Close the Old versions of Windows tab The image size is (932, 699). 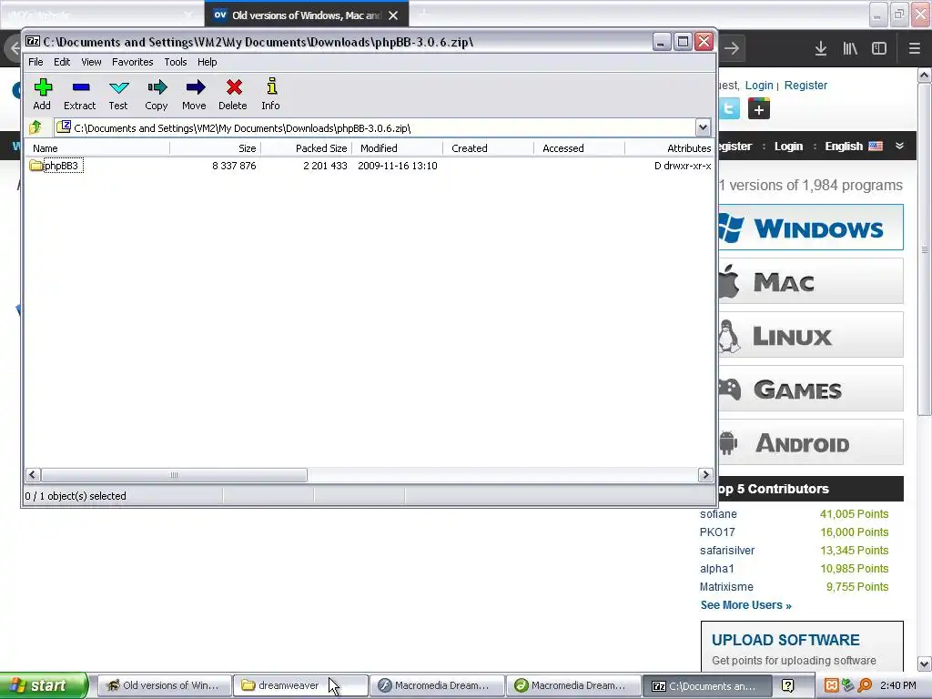pos(393,15)
